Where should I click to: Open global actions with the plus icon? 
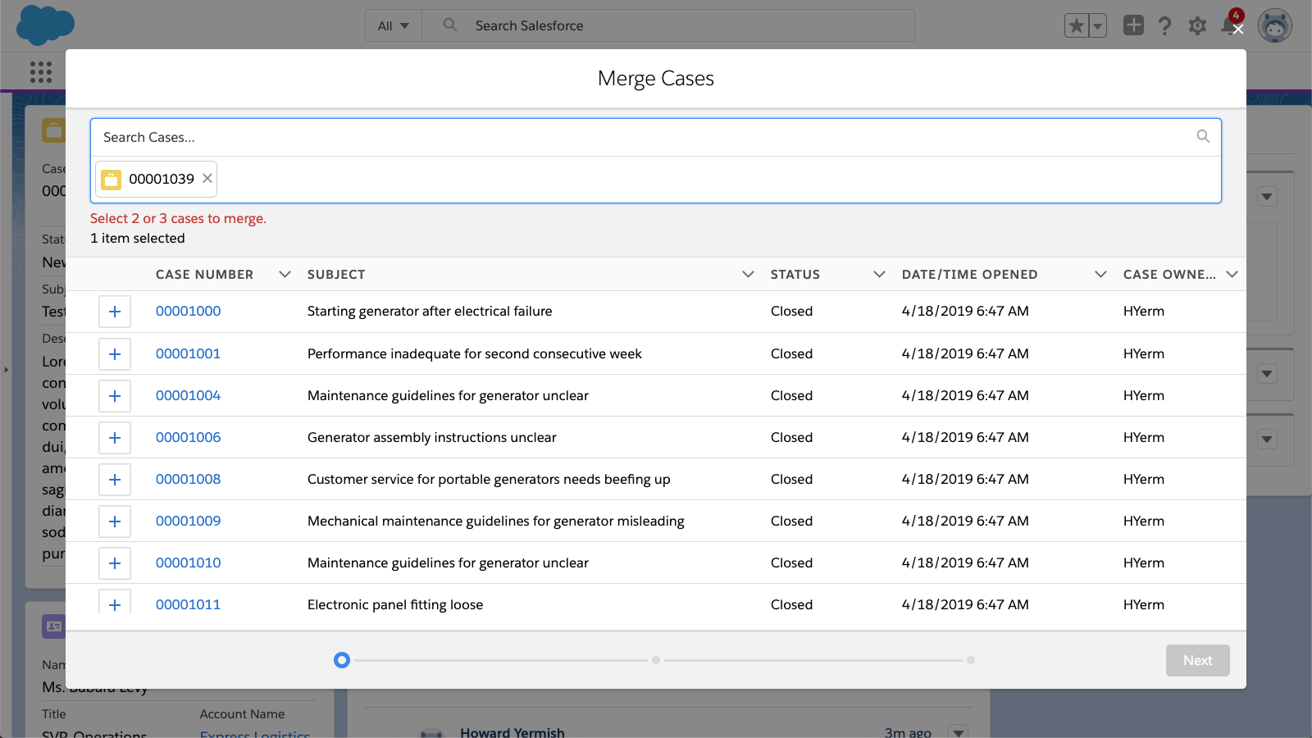coord(1133,25)
